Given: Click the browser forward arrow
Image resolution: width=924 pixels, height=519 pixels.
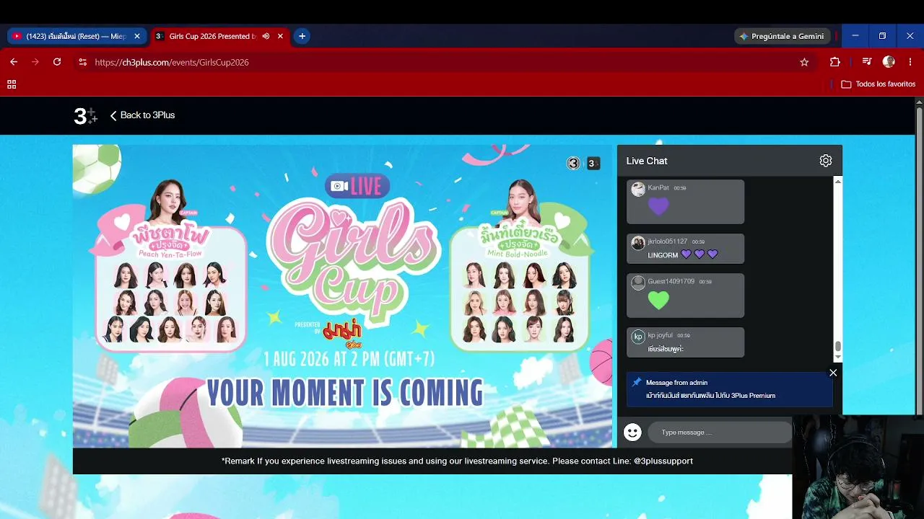Looking at the screenshot, I should [x=35, y=62].
